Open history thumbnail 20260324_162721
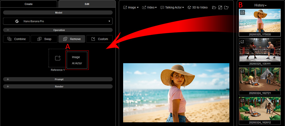The height and width of the screenshot is (126, 285). [x=260, y=81]
